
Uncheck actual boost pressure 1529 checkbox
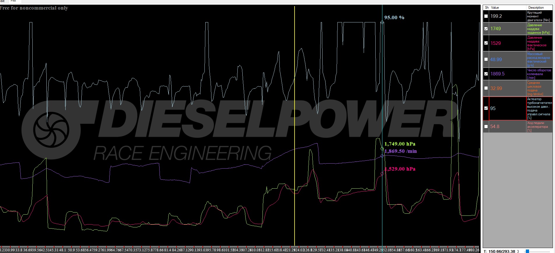click(x=486, y=43)
